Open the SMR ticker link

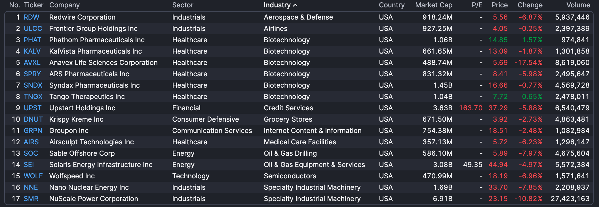31,199
